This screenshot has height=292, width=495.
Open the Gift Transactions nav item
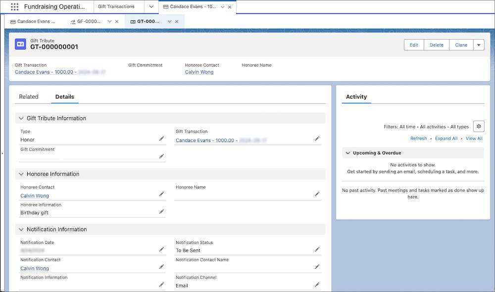(116, 6)
